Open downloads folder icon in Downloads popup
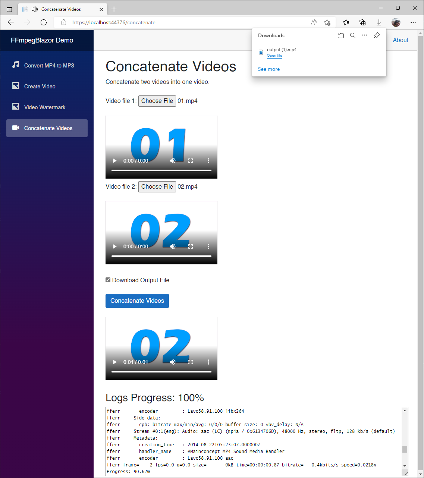Viewport: 424px width, 478px height. tap(341, 35)
